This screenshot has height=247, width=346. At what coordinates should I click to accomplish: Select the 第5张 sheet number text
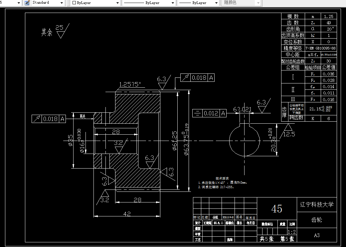click(x=287, y=239)
